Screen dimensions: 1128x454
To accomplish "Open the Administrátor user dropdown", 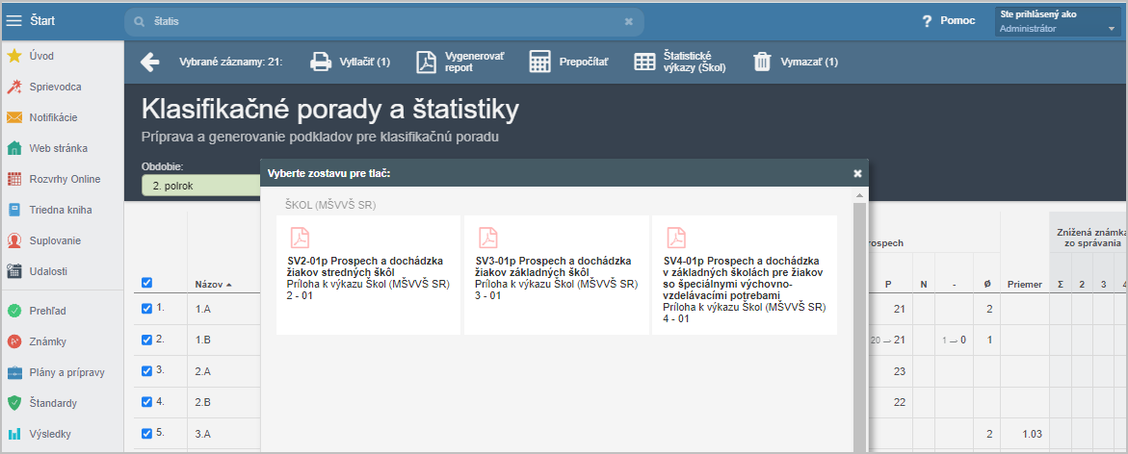I will coord(1058,21).
